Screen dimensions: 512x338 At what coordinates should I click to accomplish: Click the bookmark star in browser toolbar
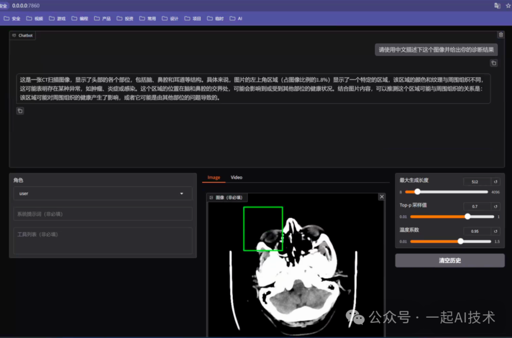tap(508, 5)
